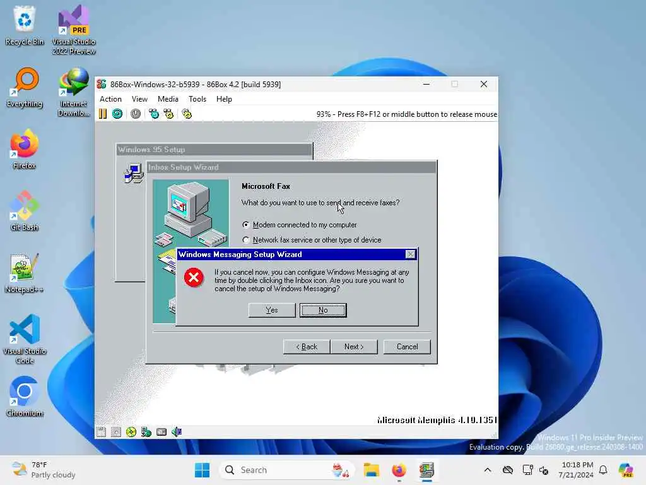Switch to 86Box from the taskbar
This screenshot has height=485, width=646.
[427, 470]
